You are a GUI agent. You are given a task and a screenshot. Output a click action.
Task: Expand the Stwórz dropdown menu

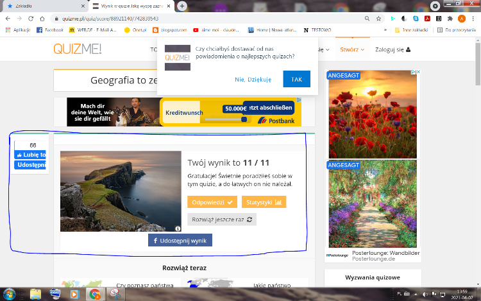[x=352, y=49]
